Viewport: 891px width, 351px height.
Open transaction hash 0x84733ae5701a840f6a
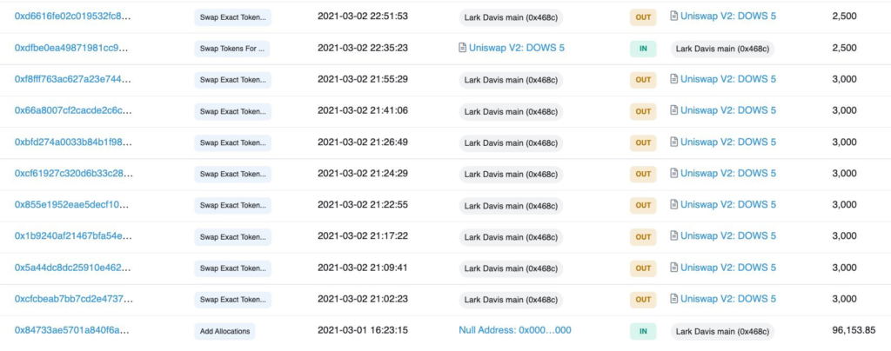[x=73, y=330]
